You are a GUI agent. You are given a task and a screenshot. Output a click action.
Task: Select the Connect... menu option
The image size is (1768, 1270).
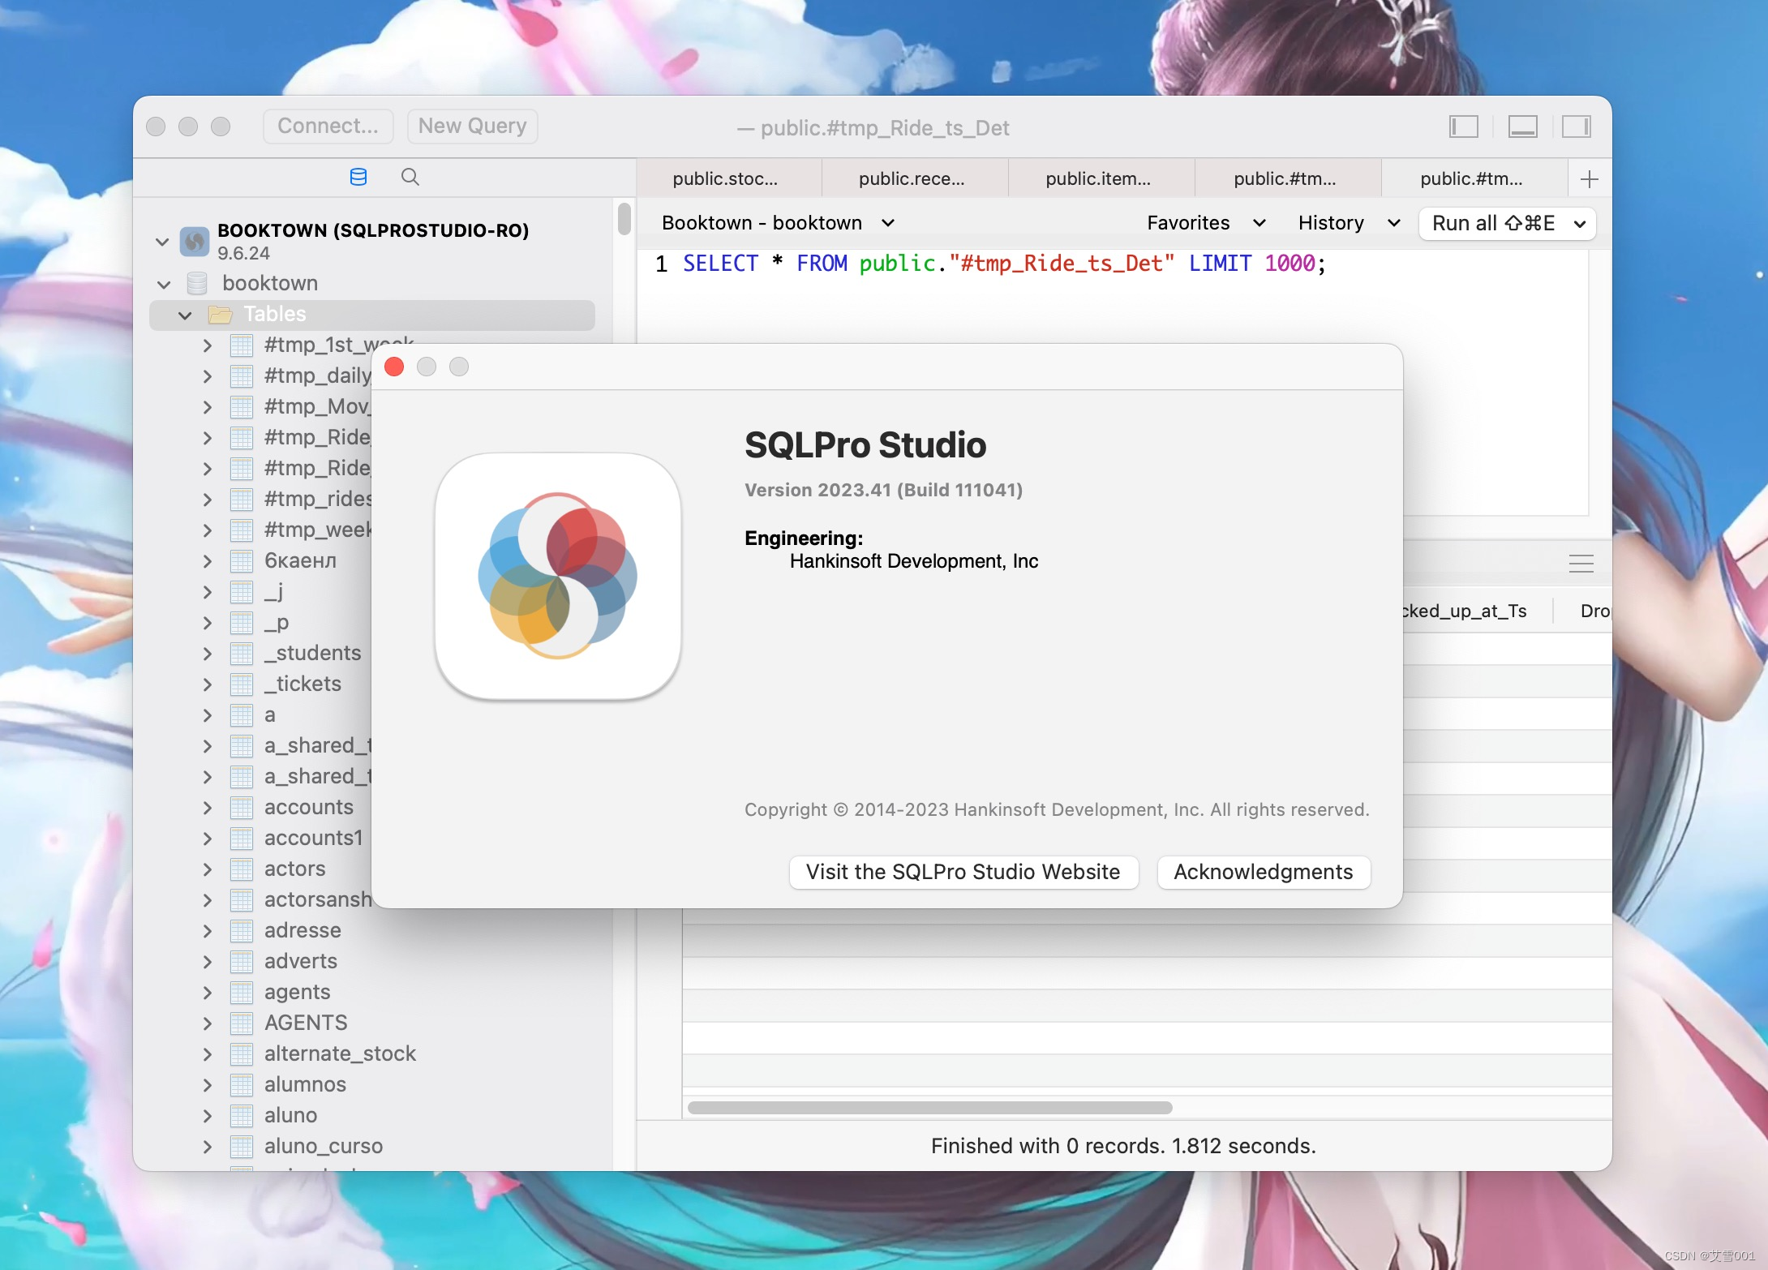click(x=327, y=125)
